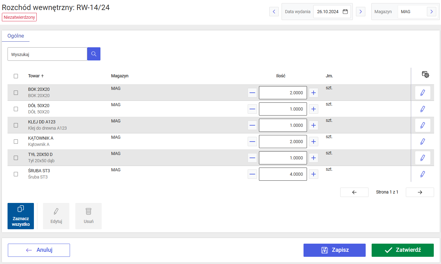
Task: Check the KĄTOWNIK A row checkbox
Action: [16, 142]
